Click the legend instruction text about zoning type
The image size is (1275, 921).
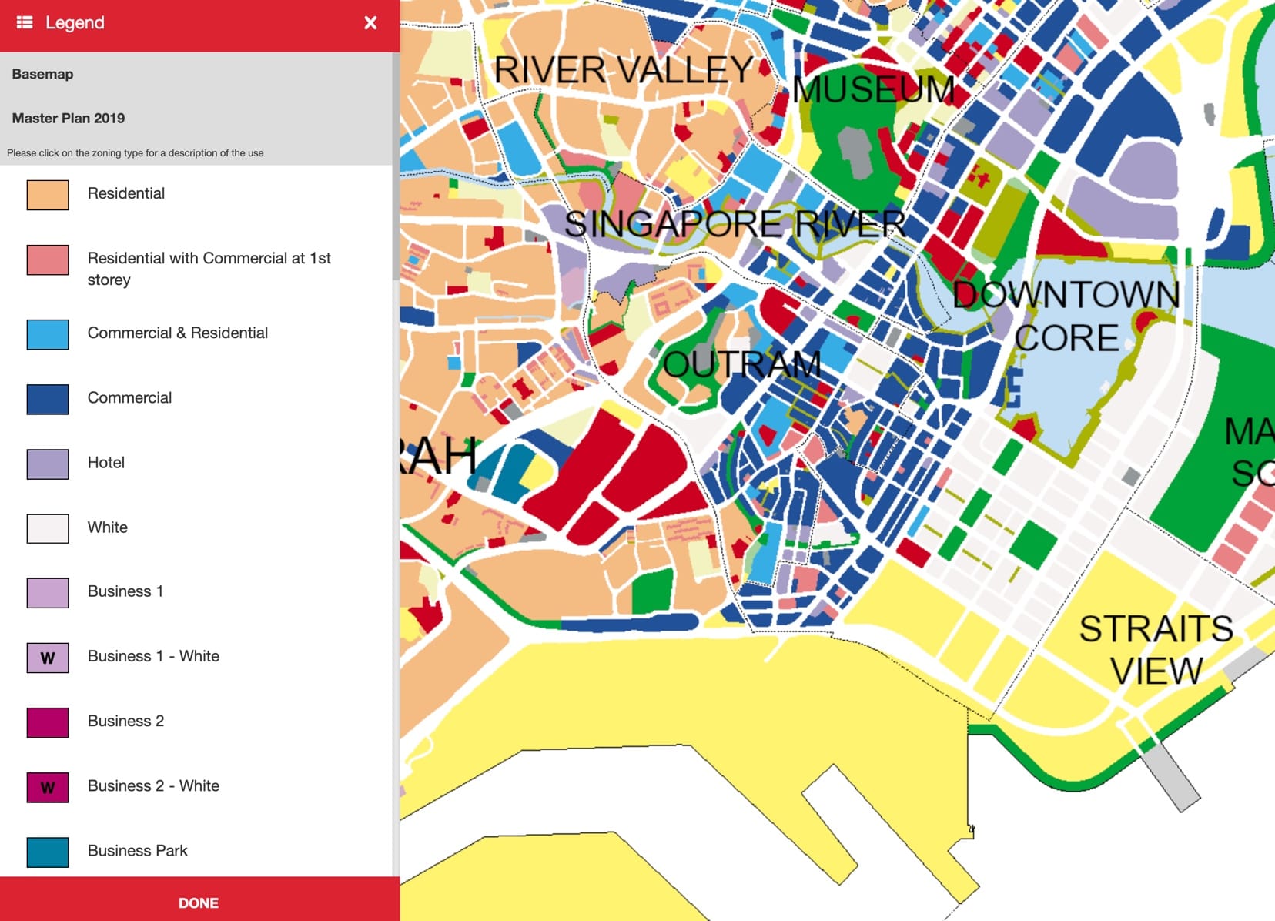(x=136, y=153)
